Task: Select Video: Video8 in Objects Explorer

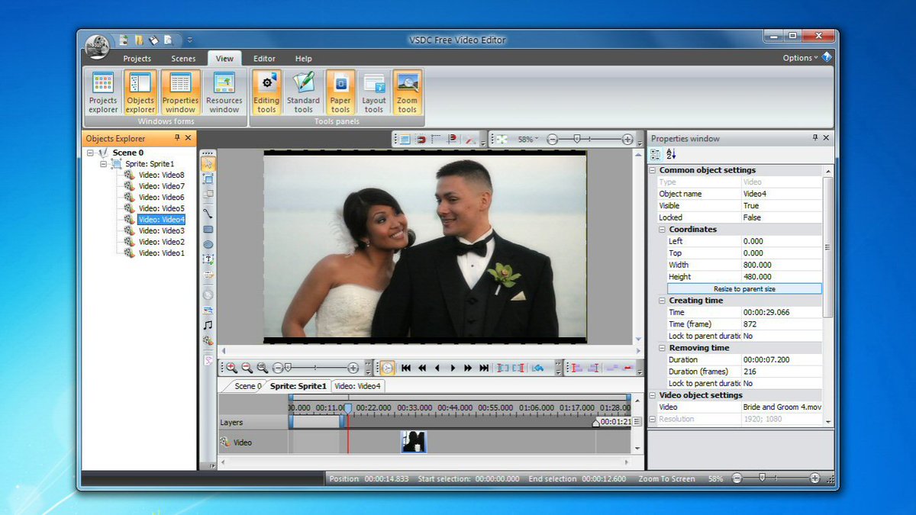Action: 161,175
